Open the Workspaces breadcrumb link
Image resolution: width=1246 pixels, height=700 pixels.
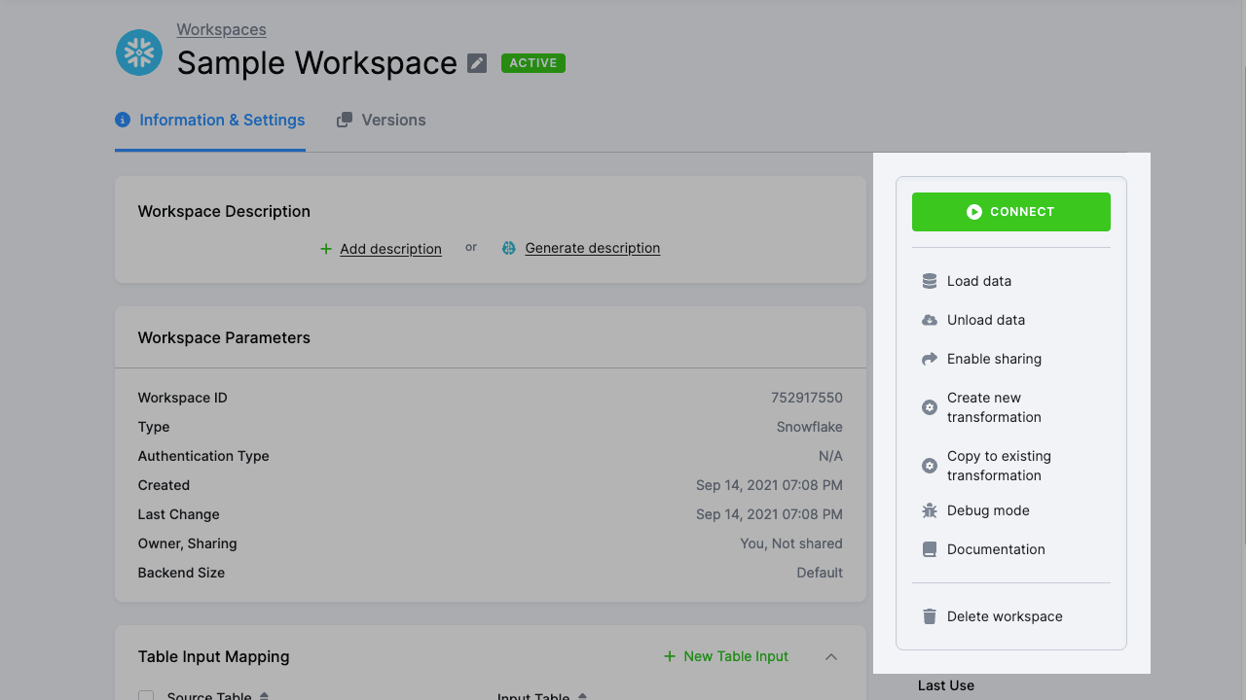(221, 29)
